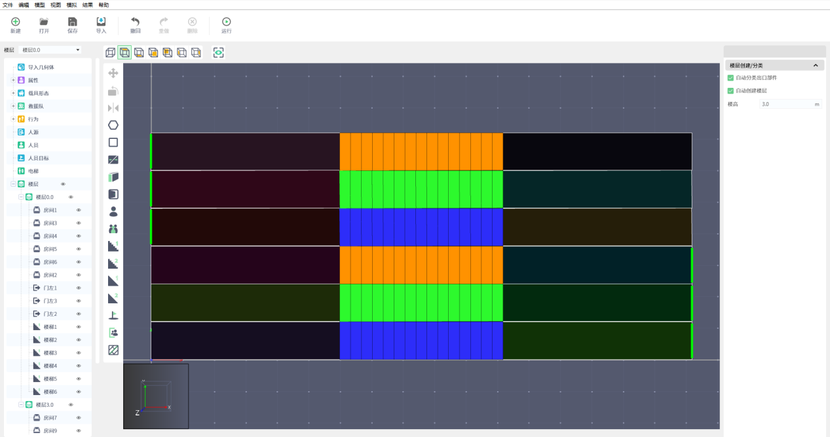Toggle the 自动创建楼层 checkbox
The height and width of the screenshot is (437, 830).
click(x=730, y=91)
